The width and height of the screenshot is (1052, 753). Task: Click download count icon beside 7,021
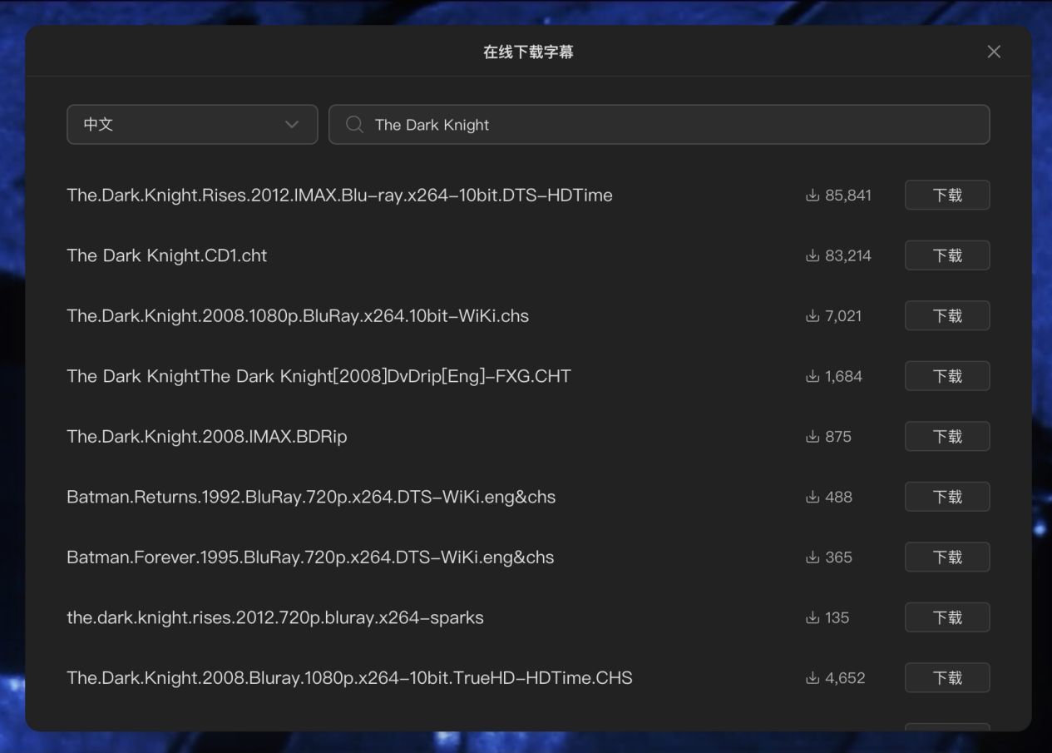(x=812, y=315)
